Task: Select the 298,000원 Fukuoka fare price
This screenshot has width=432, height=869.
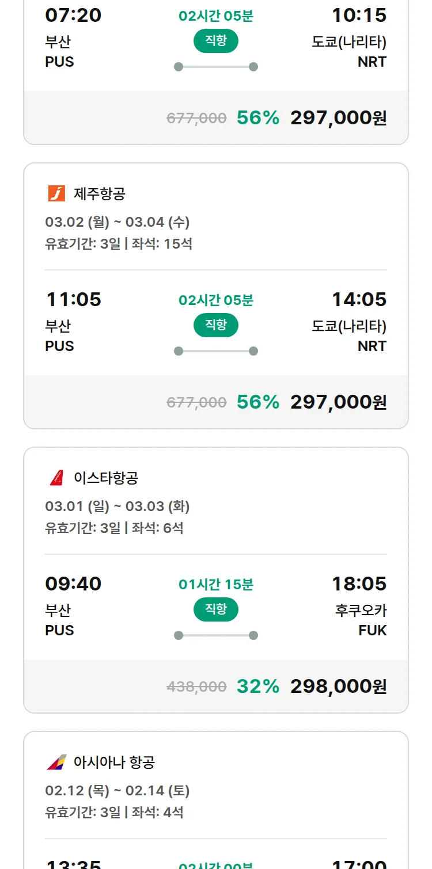Action: pyautogui.click(x=338, y=686)
